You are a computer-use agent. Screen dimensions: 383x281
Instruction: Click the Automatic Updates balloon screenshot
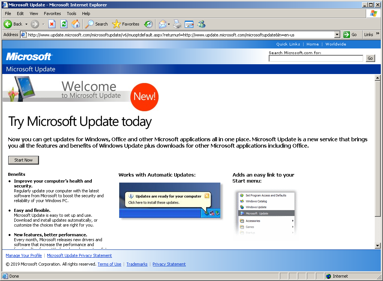click(170, 200)
